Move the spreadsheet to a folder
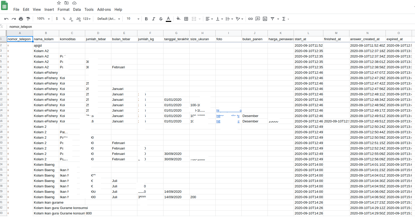The height and width of the screenshot is (217, 415). point(66,3)
